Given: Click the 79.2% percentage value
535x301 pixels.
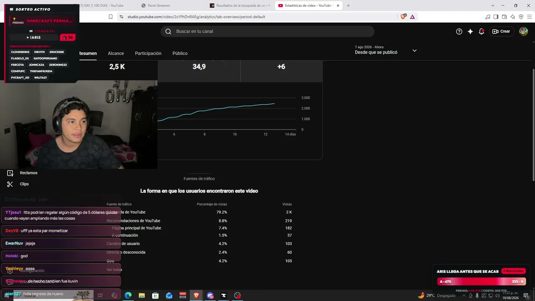Looking at the screenshot, I should pos(222,212).
